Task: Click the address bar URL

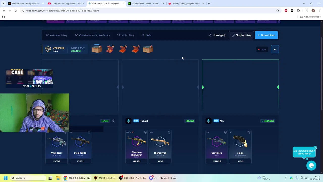Action: pyautogui.click(x=63, y=11)
